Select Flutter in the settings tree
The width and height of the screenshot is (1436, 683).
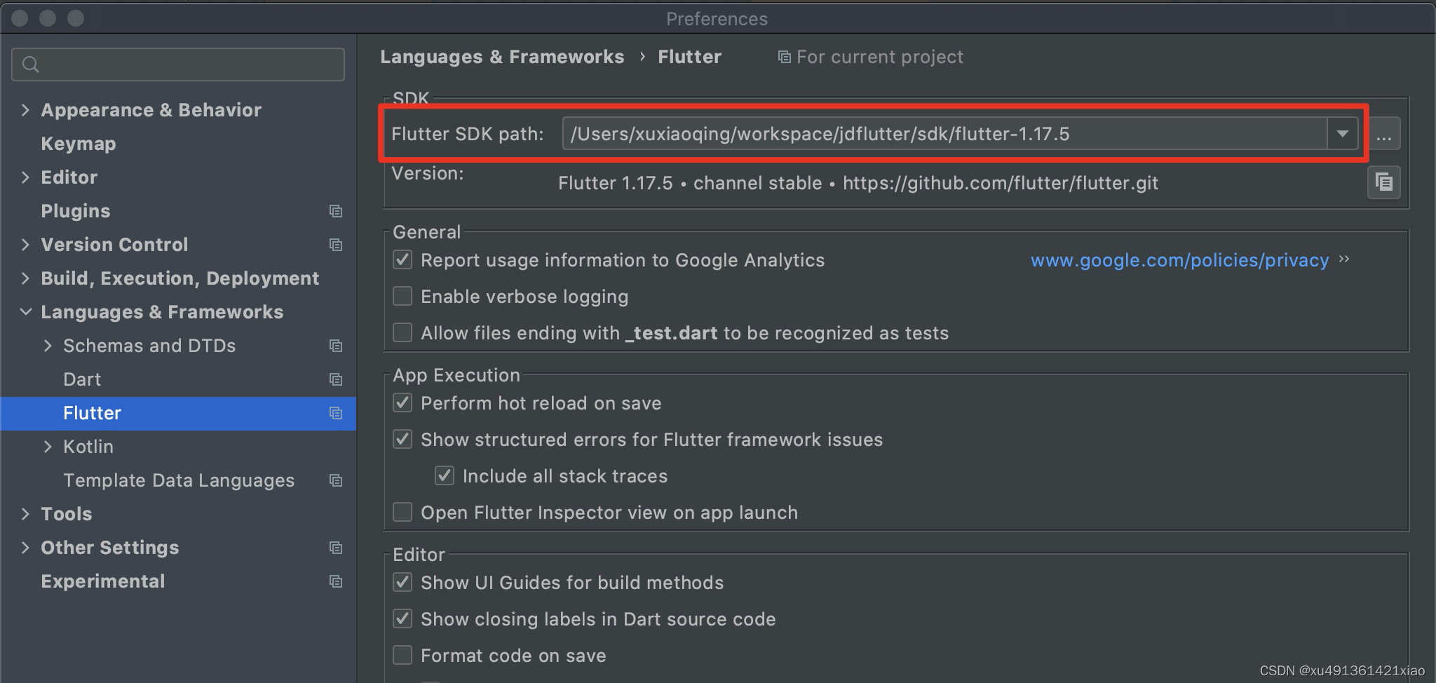tap(92, 413)
